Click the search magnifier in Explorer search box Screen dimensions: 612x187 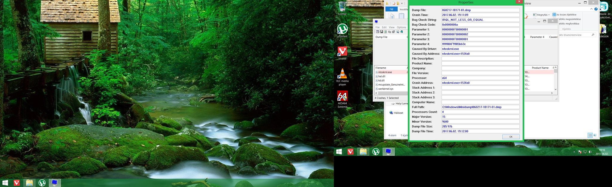593,35
